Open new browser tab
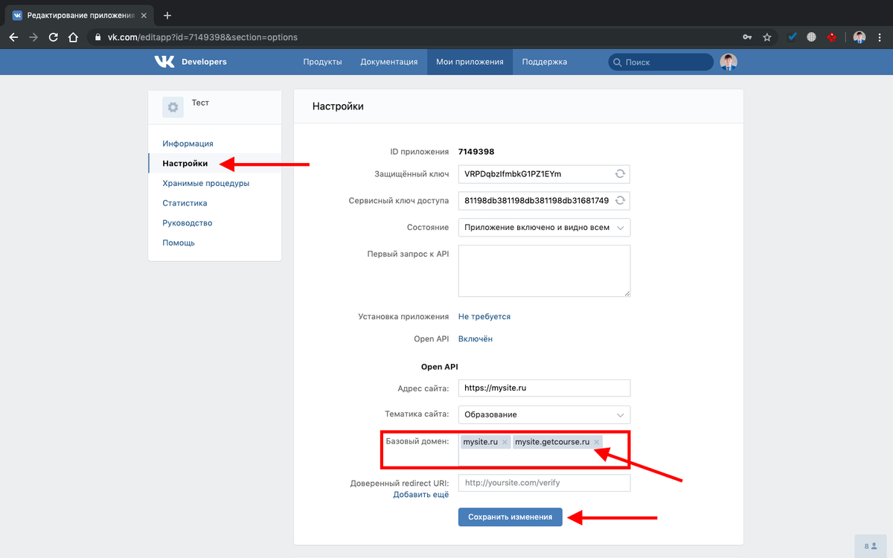 (x=167, y=15)
